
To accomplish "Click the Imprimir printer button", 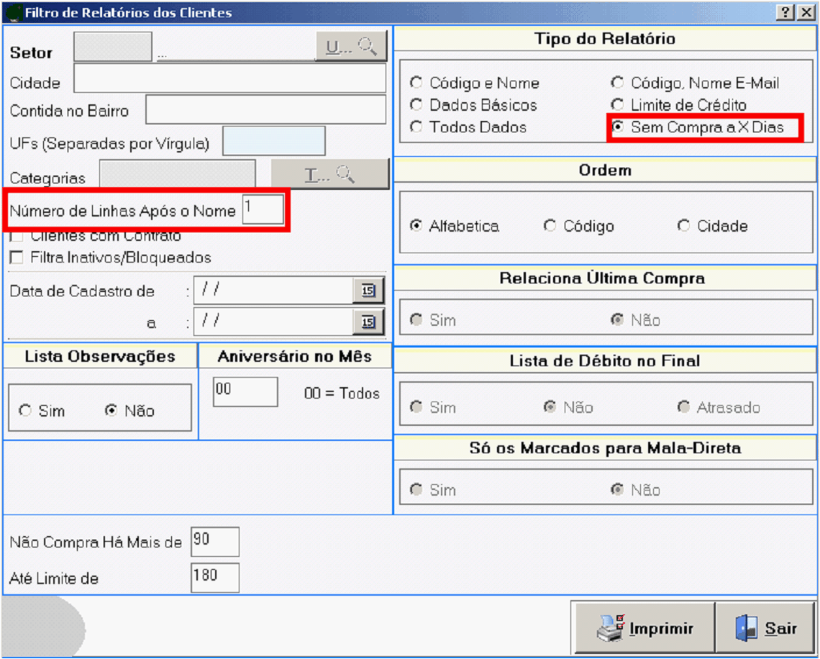I will click(644, 629).
